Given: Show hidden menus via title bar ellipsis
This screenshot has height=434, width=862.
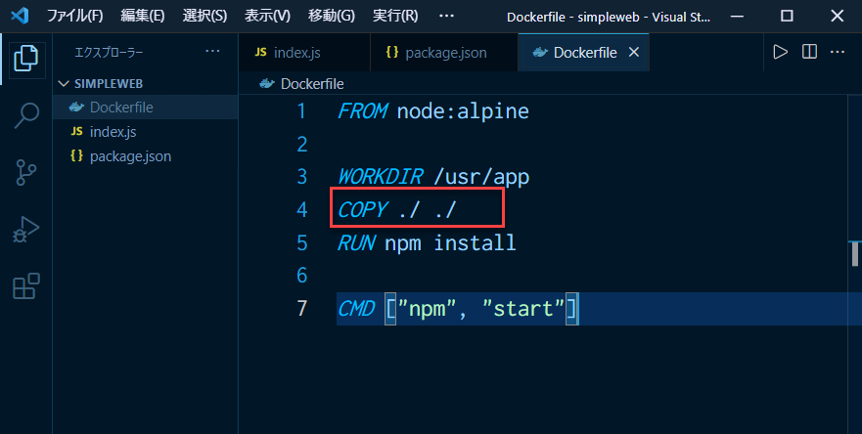Looking at the screenshot, I should click(447, 16).
